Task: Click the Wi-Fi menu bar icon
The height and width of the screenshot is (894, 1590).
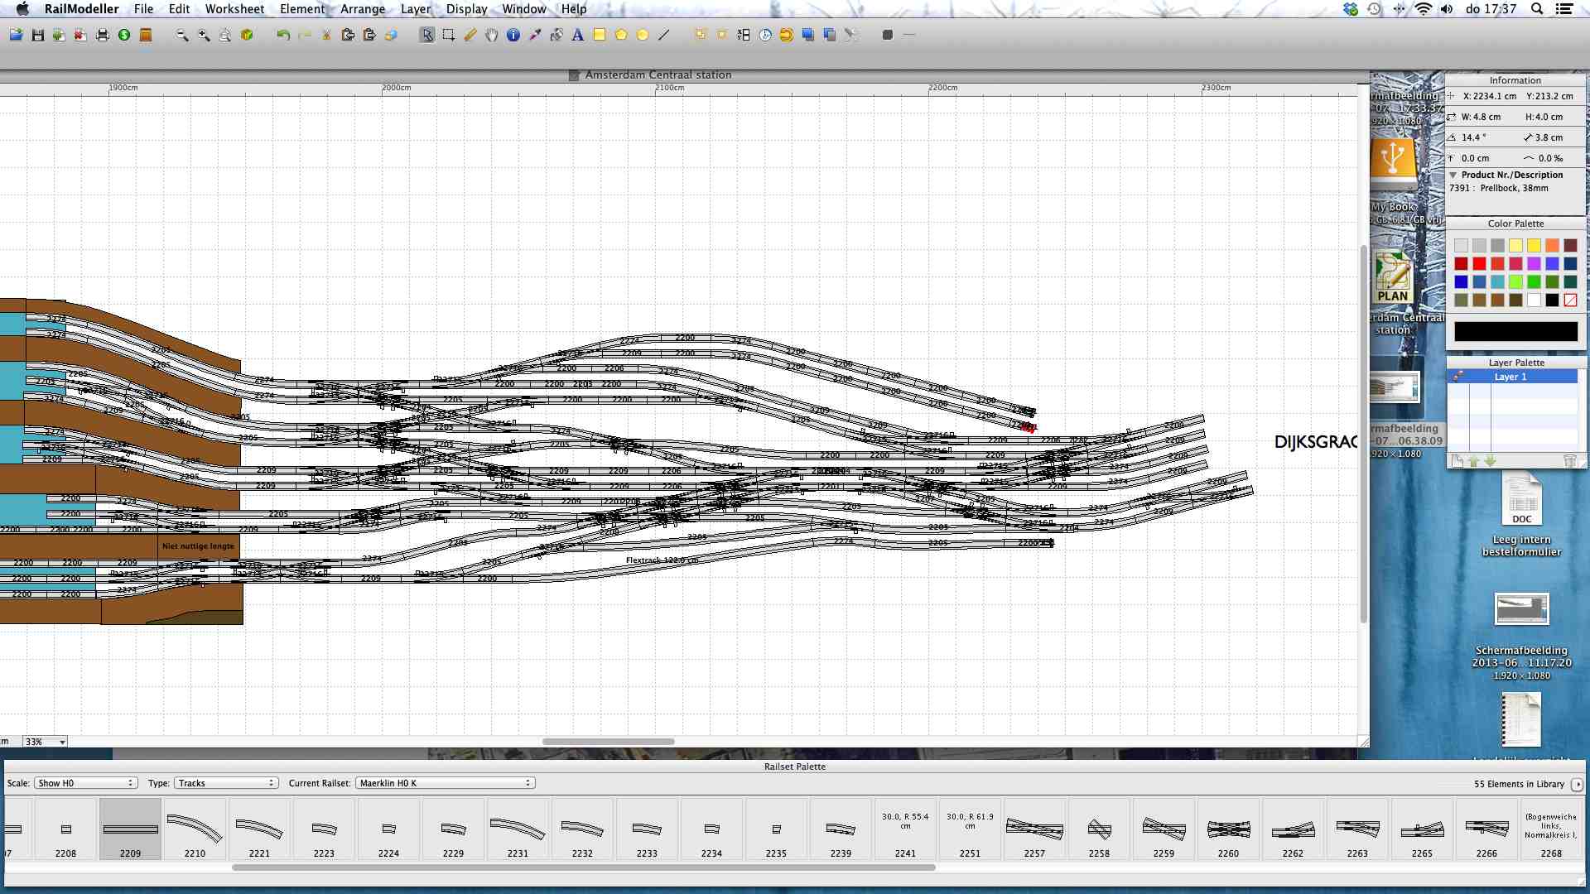Action: coord(1423,8)
